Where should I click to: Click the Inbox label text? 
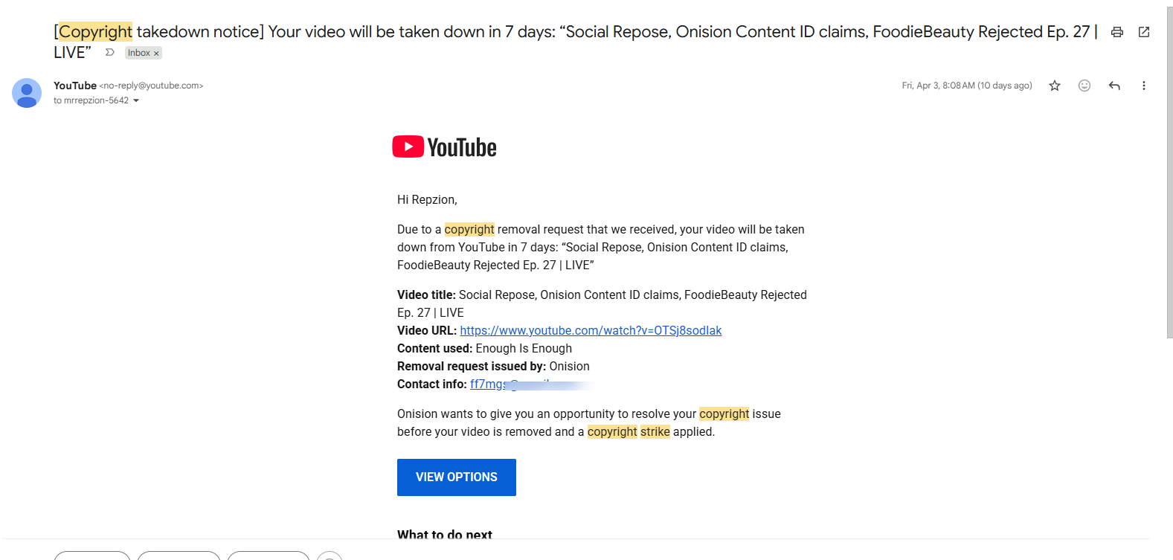click(x=138, y=53)
